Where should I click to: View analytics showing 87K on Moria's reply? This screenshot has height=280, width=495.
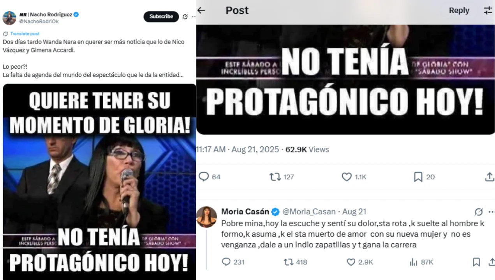[x=421, y=262]
